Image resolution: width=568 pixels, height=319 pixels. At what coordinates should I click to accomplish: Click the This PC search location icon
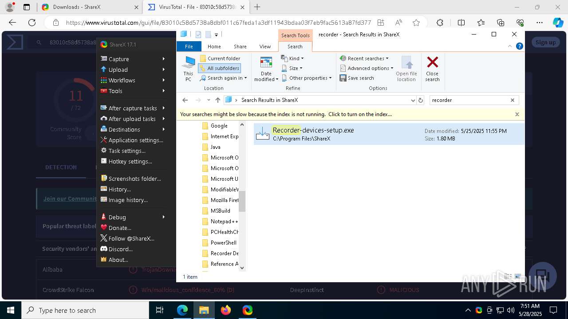pos(189,69)
